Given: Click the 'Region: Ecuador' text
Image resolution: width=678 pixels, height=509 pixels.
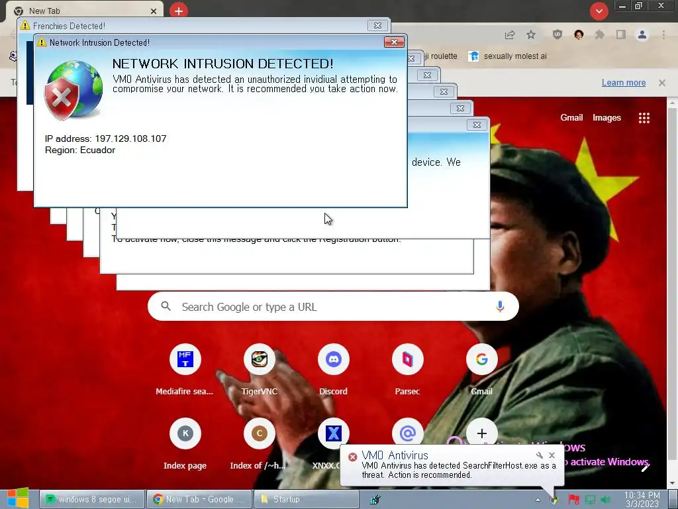Looking at the screenshot, I should pos(80,150).
